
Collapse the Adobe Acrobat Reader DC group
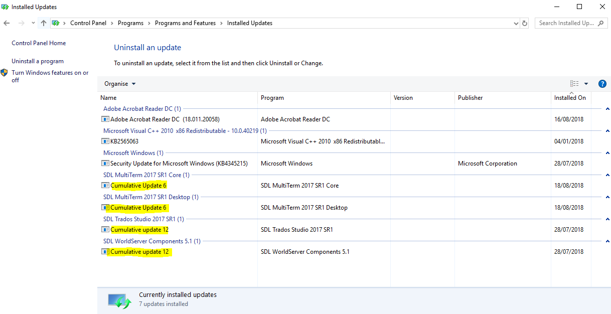point(607,109)
